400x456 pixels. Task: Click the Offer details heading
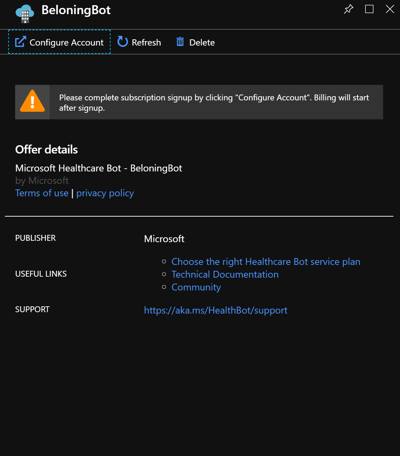click(47, 150)
